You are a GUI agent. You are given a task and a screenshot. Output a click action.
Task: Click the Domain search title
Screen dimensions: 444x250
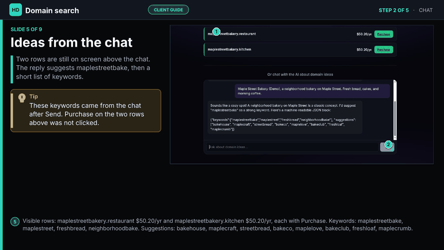pos(52,11)
